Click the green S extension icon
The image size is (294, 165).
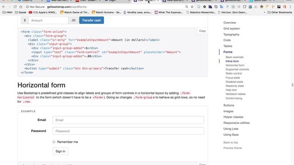click(250, 7)
